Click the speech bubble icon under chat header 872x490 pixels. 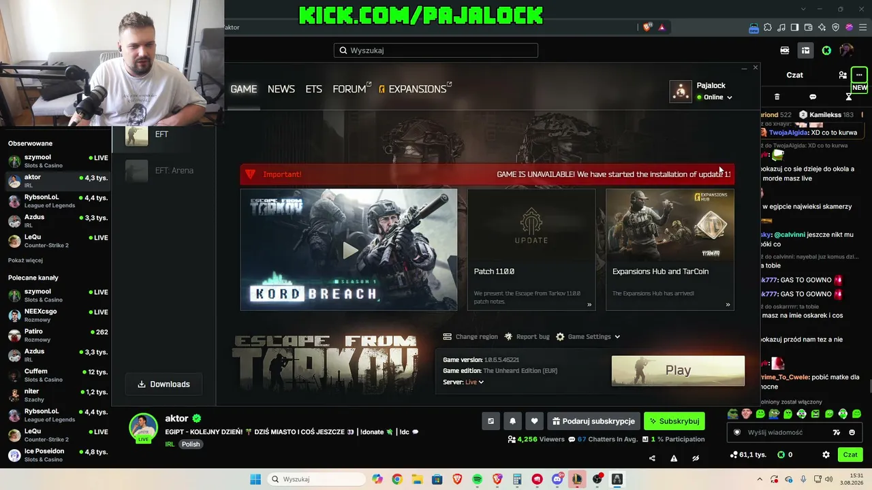click(813, 97)
